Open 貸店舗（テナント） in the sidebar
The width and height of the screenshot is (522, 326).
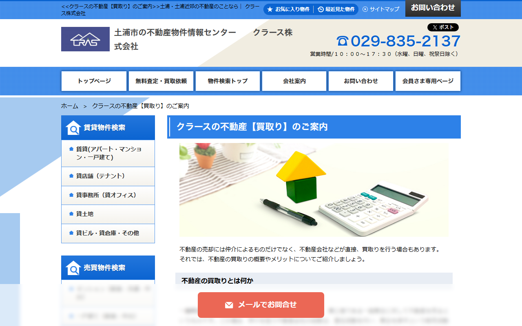coord(108,176)
